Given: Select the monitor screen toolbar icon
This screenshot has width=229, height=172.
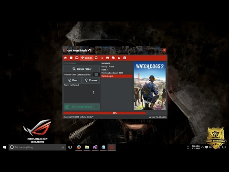Looking at the screenshot, I should coord(77,58).
